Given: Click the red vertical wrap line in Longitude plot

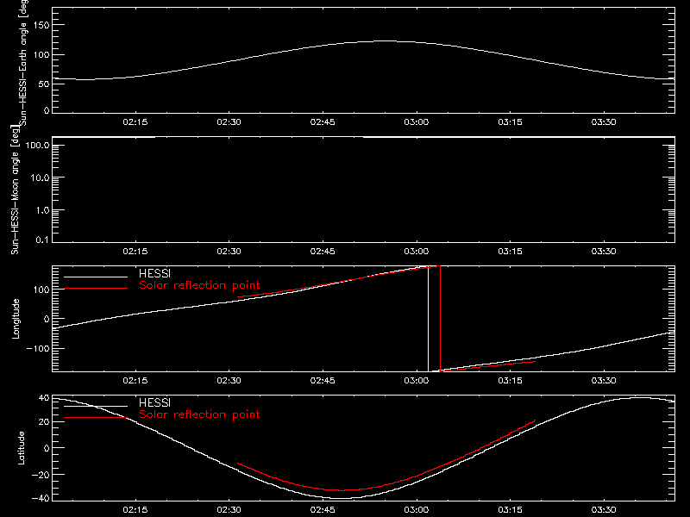Looking at the screenshot, I should [x=440, y=319].
